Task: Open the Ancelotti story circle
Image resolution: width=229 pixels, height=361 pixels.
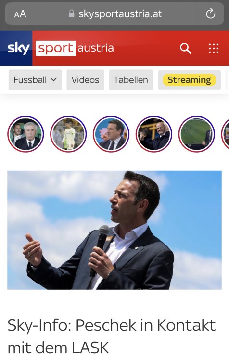Action: coord(25,134)
